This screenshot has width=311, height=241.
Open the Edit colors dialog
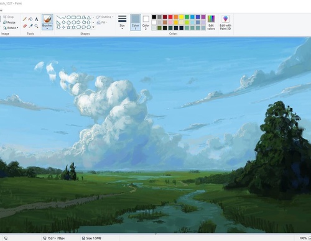click(211, 22)
